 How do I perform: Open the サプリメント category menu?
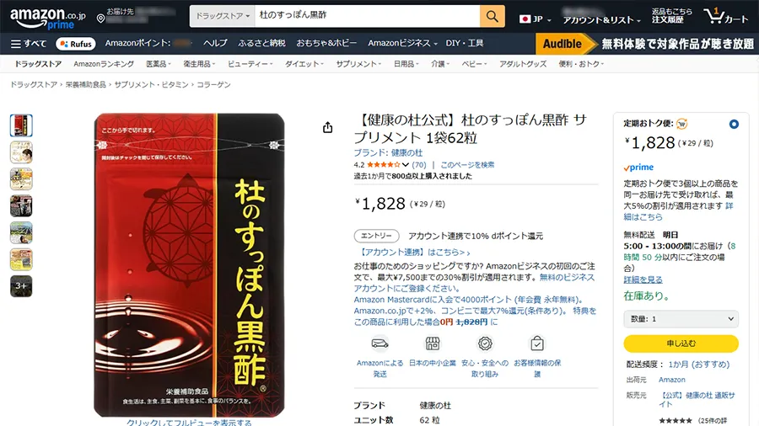(x=358, y=64)
